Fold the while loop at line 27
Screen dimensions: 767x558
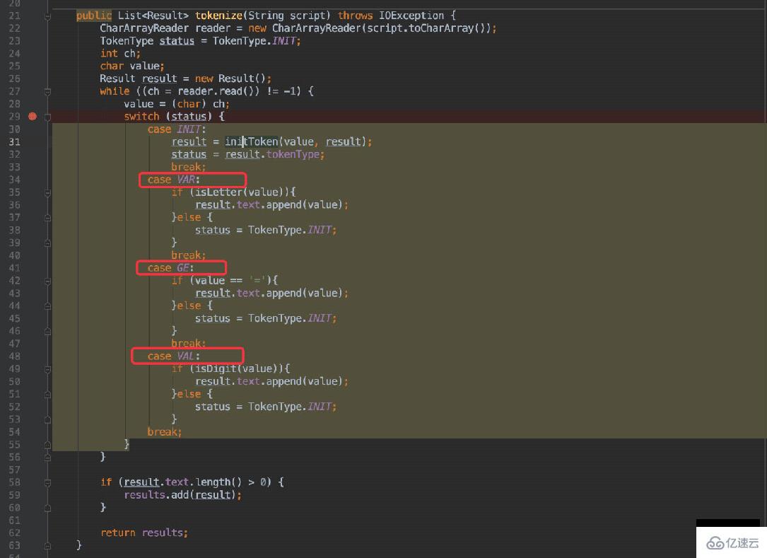tap(48, 92)
